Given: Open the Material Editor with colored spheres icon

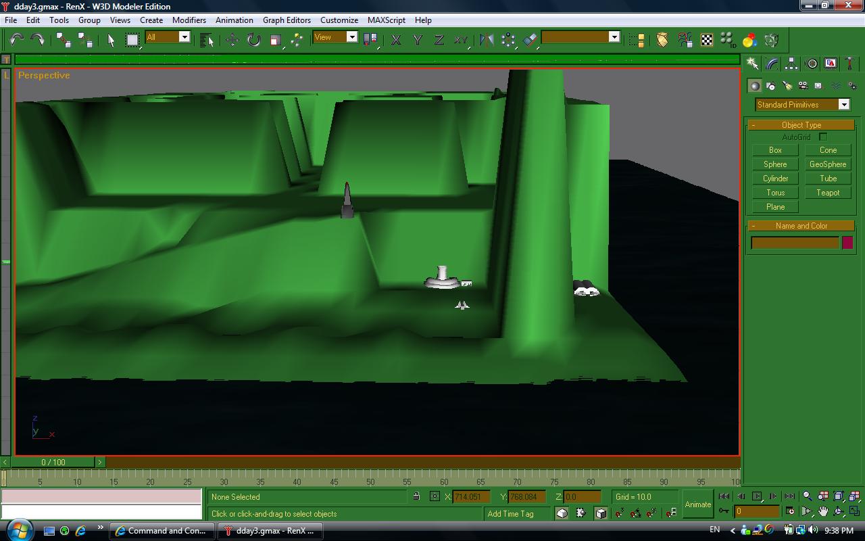Looking at the screenshot, I should [x=749, y=40].
